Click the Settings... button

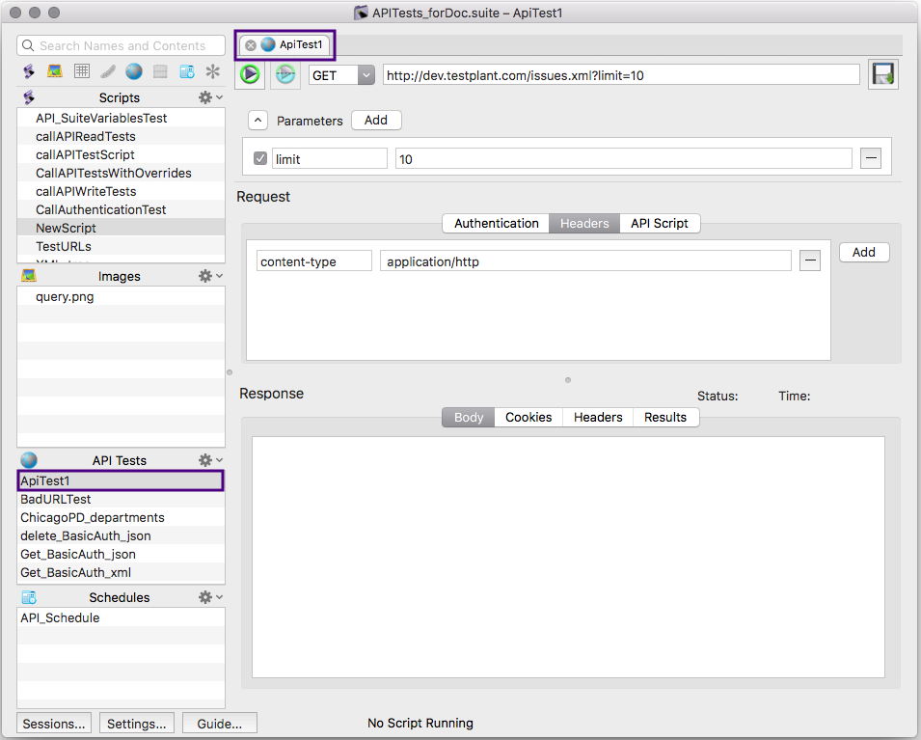point(137,724)
